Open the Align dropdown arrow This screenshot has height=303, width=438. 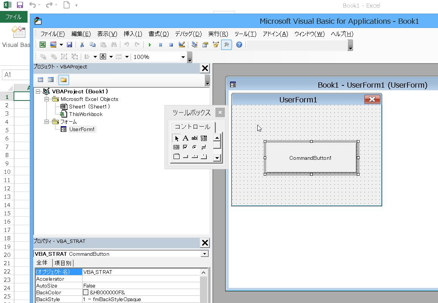95,57
